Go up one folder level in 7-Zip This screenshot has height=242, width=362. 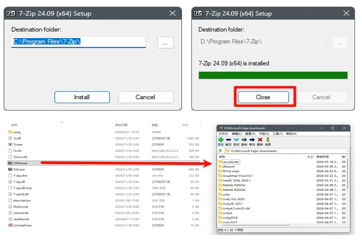click(220, 151)
